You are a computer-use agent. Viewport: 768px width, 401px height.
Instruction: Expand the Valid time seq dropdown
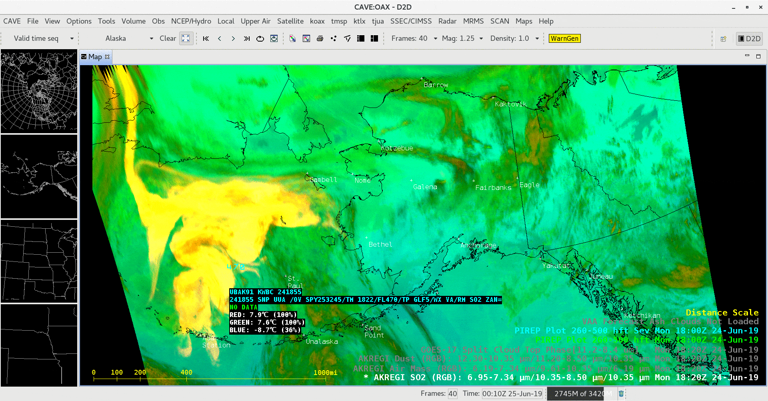(72, 38)
